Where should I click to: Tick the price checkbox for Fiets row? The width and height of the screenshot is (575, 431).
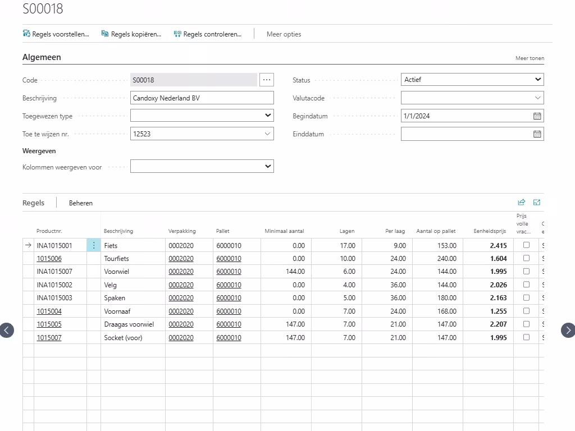526,245
